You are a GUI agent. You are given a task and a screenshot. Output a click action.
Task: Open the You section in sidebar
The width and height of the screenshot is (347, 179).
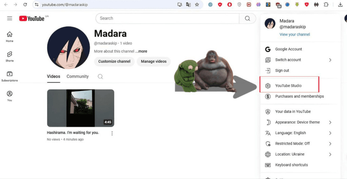coord(9,96)
